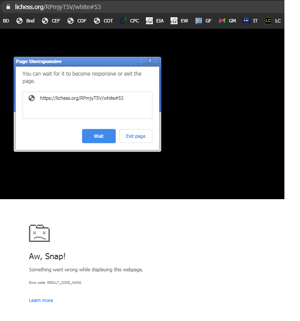Open the BD bookmark
The height and width of the screenshot is (321, 300).
coord(6,21)
